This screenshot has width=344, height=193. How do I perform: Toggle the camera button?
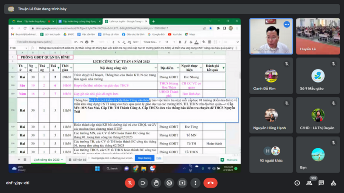143,183
